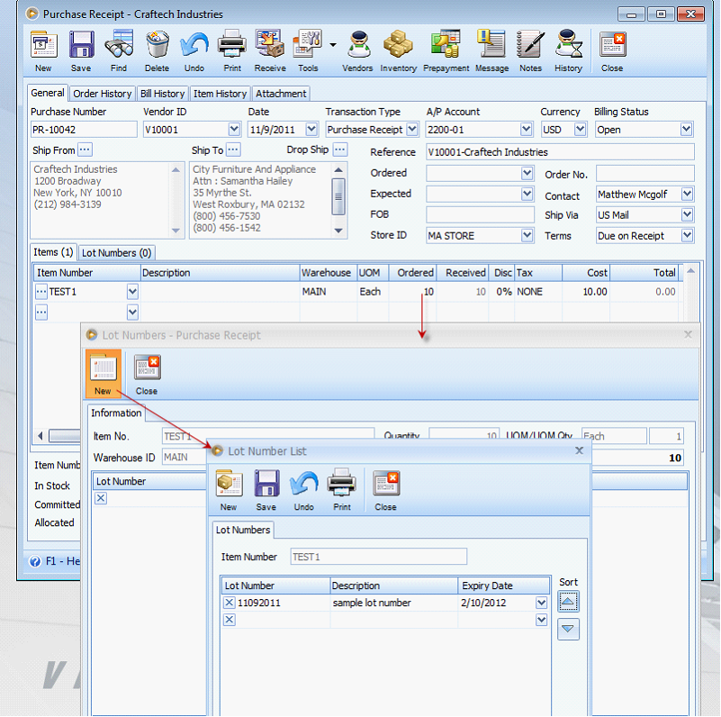The height and width of the screenshot is (717, 721).
Task: Open the Contact dropdown
Action: tap(687, 194)
